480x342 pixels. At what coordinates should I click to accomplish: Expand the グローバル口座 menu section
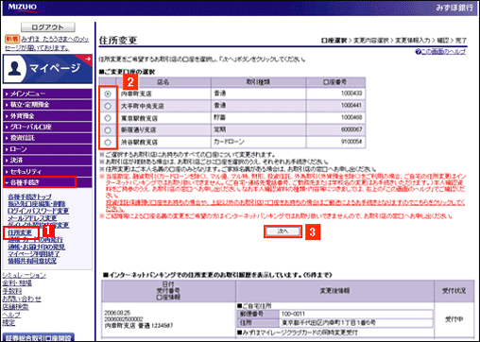point(47,127)
